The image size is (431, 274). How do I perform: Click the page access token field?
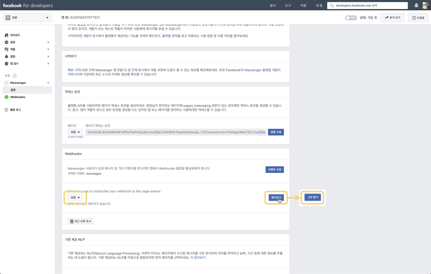click(x=176, y=132)
